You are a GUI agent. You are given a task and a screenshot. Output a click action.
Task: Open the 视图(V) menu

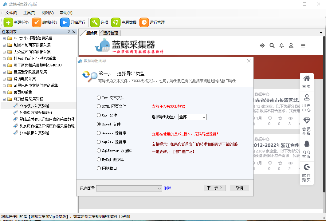tap(48, 13)
